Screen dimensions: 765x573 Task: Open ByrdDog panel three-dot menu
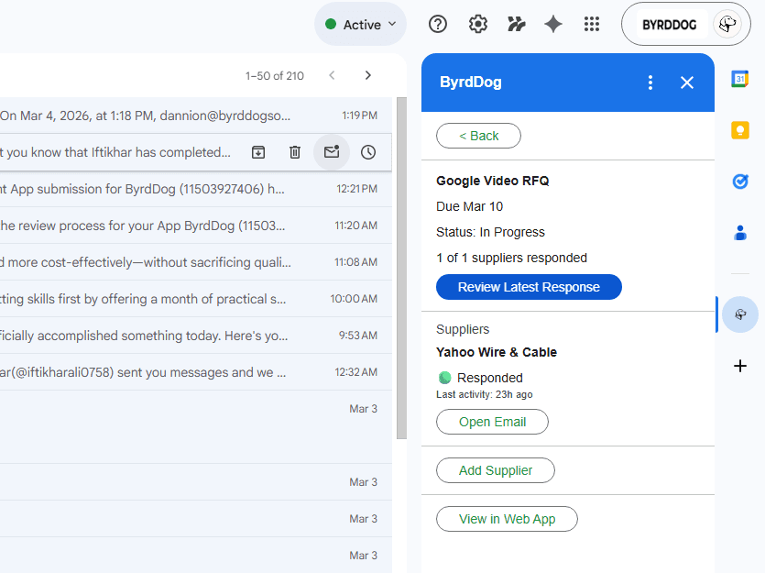[x=650, y=83]
